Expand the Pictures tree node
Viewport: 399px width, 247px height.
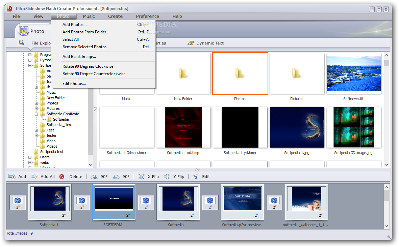(x=36, y=109)
